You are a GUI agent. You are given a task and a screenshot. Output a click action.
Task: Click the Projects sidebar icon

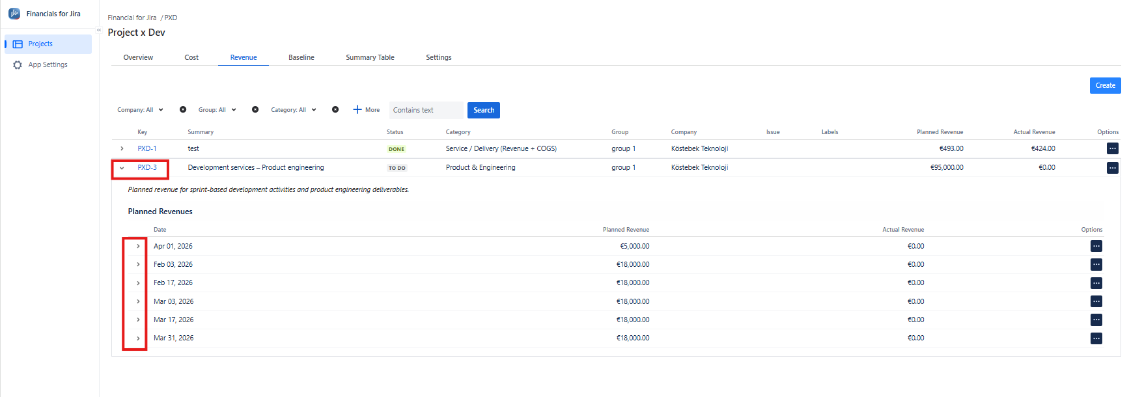coord(18,44)
